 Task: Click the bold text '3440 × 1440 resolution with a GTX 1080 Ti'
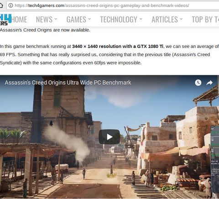[118, 47]
